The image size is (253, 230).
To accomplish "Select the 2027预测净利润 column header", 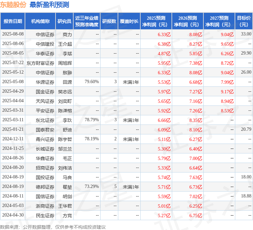I will point(219,21).
